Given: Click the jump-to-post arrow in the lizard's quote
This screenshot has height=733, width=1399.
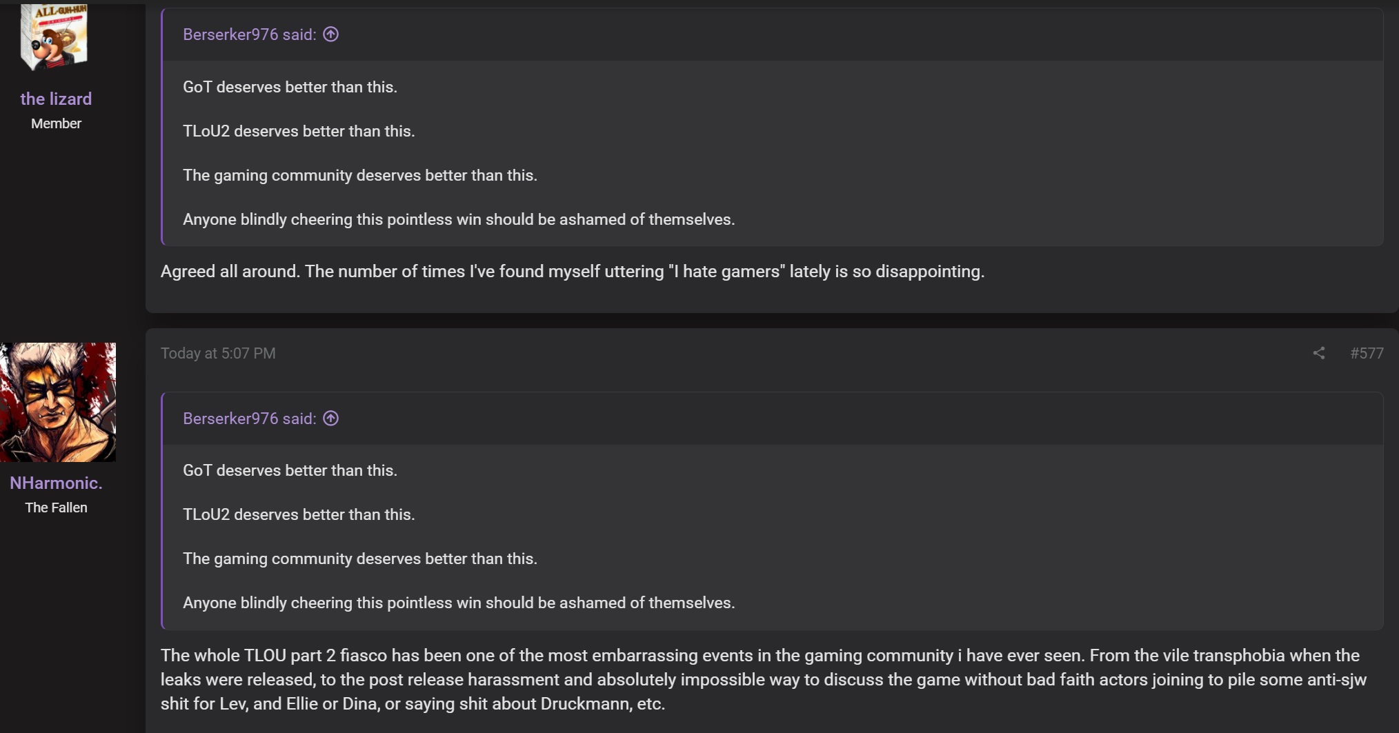Looking at the screenshot, I should pos(331,34).
